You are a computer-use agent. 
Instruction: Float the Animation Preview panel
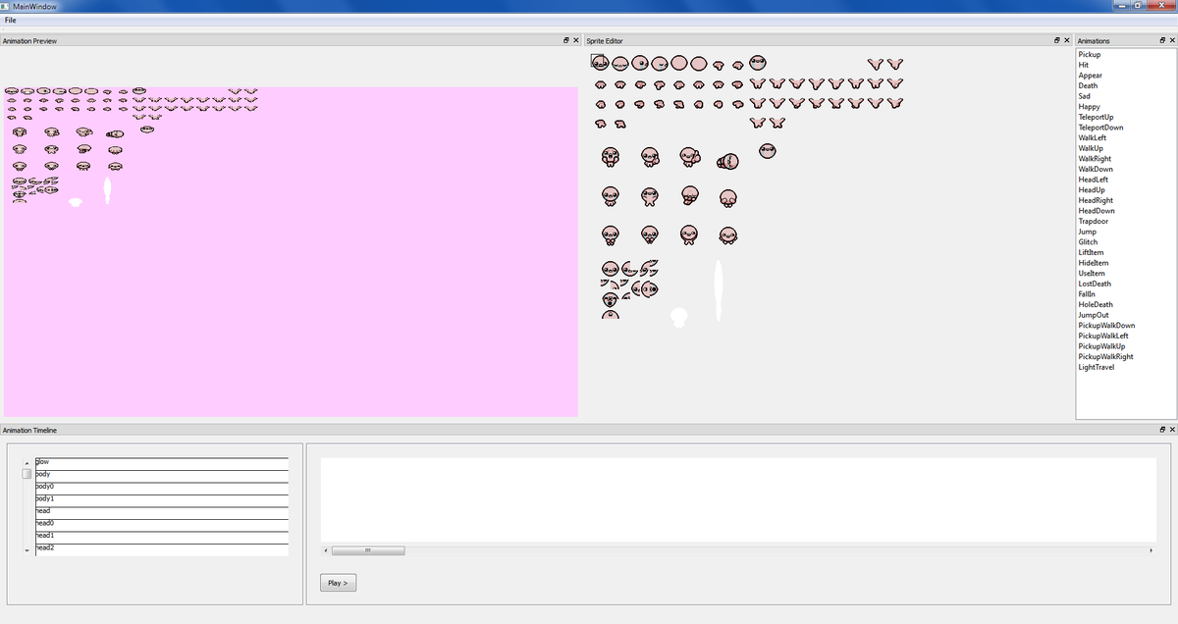click(566, 41)
